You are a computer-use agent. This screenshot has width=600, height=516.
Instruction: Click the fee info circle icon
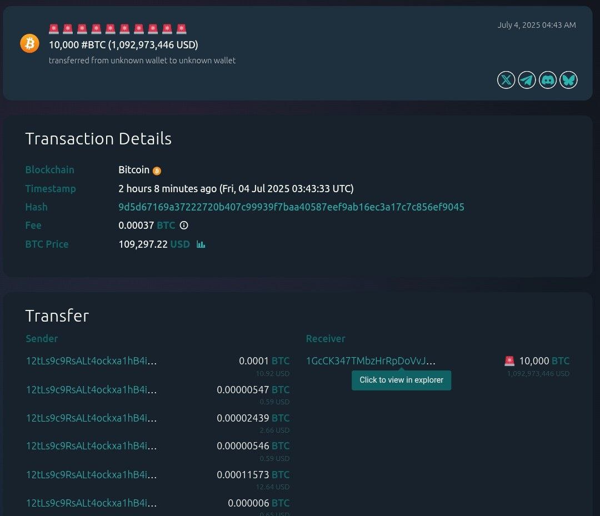tap(184, 226)
